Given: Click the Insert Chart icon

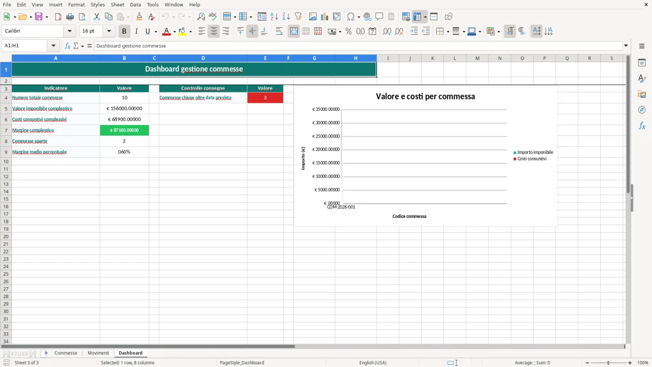Looking at the screenshot, I should point(325,17).
